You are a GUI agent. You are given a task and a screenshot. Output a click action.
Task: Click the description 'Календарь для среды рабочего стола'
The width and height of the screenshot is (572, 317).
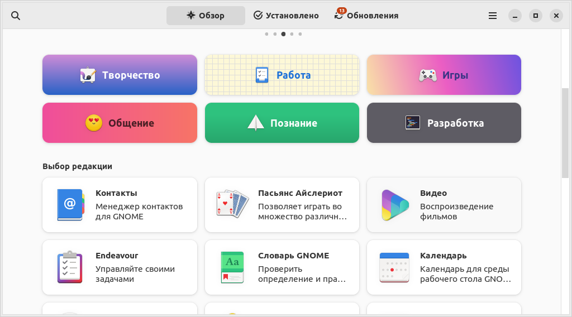point(465,274)
